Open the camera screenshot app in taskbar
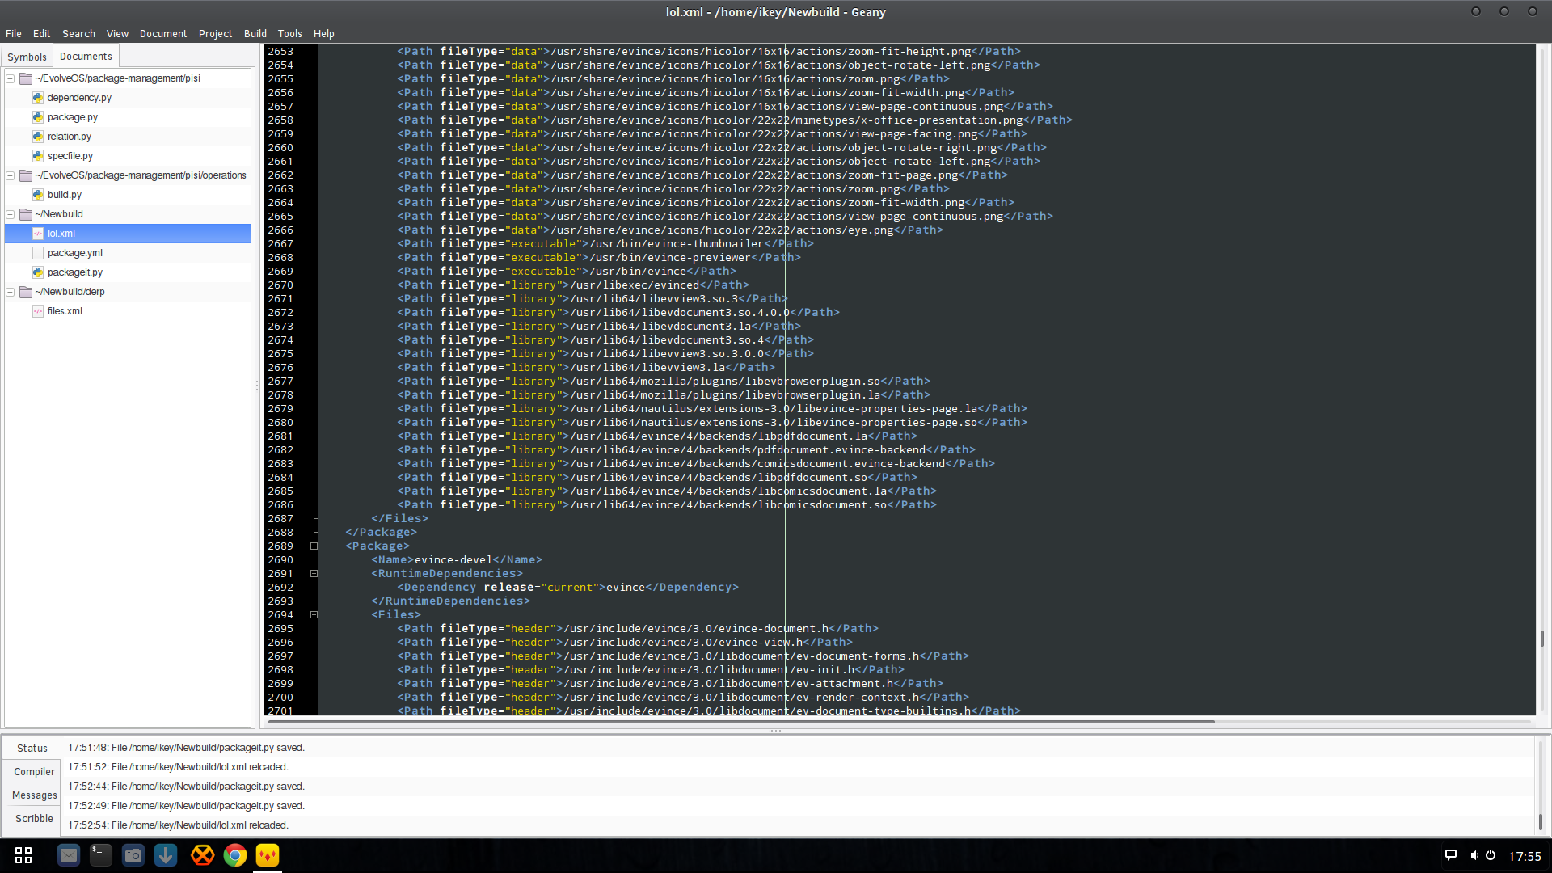Viewport: 1552px width, 873px height. click(133, 854)
